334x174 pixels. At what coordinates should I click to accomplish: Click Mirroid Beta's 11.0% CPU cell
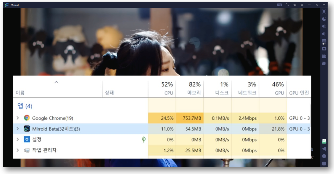click(x=162, y=129)
